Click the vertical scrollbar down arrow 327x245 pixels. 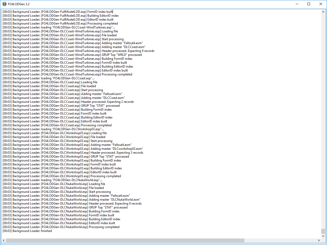pos(323,236)
